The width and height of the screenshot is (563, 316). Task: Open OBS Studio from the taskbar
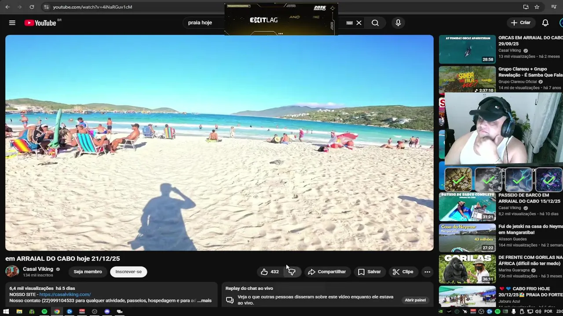point(95,312)
